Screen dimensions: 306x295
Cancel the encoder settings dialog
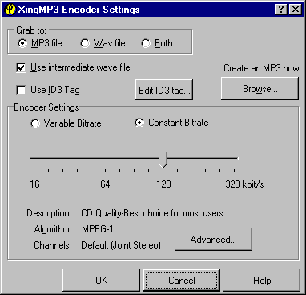[181, 281]
